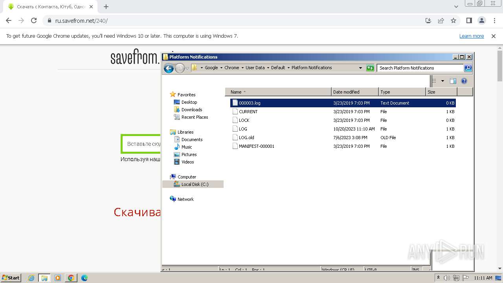Open Windows Explorer taskbar icon

pos(44,278)
